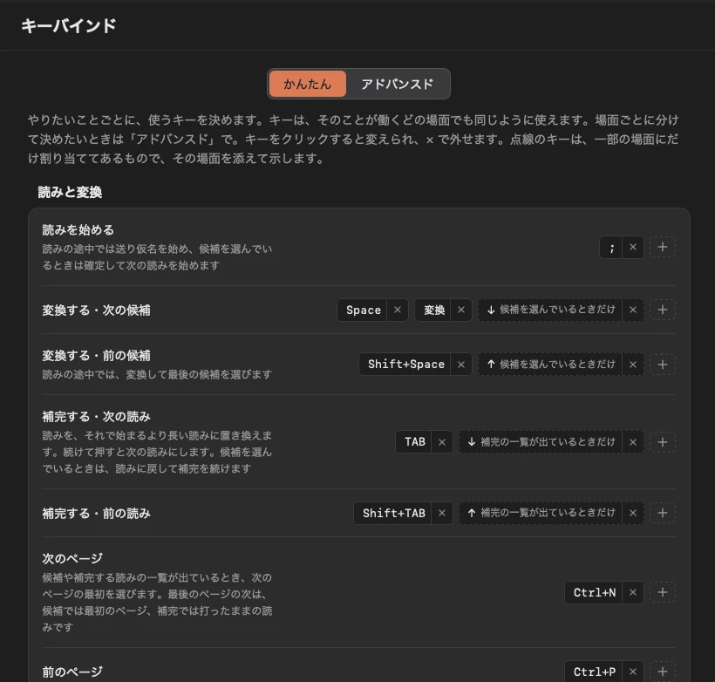
Task: Remove the Shift+TAB key binding
Action: 442,513
